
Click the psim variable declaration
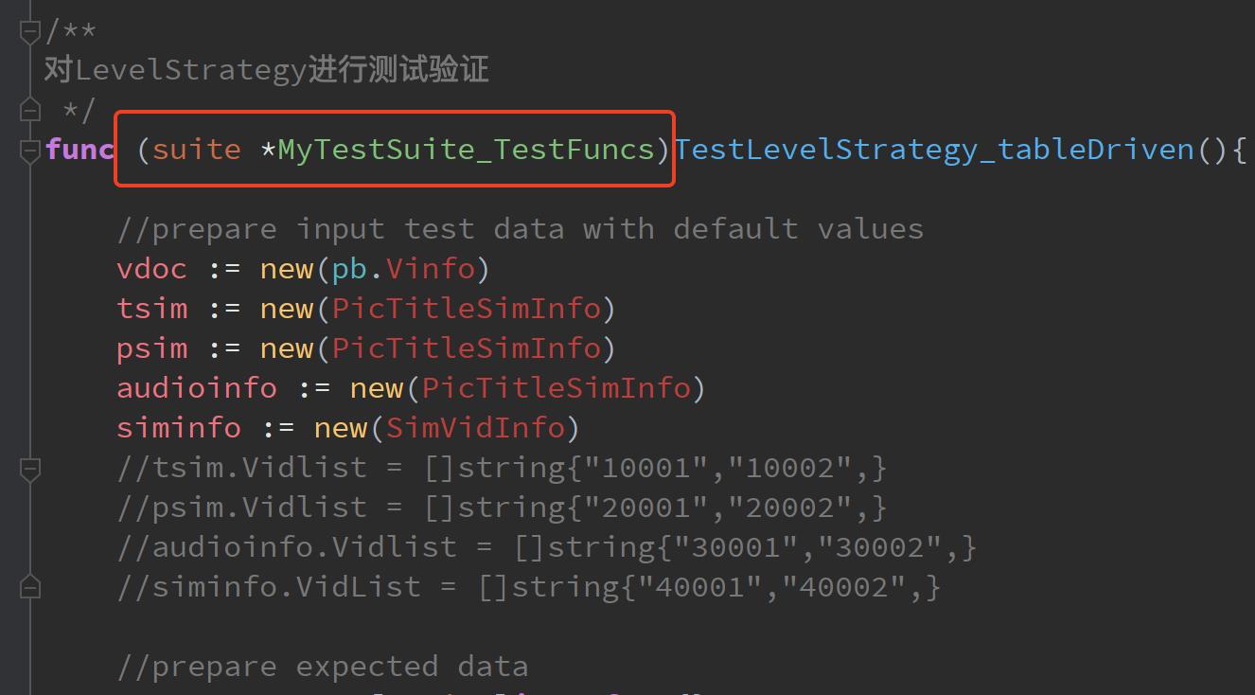click(151, 348)
